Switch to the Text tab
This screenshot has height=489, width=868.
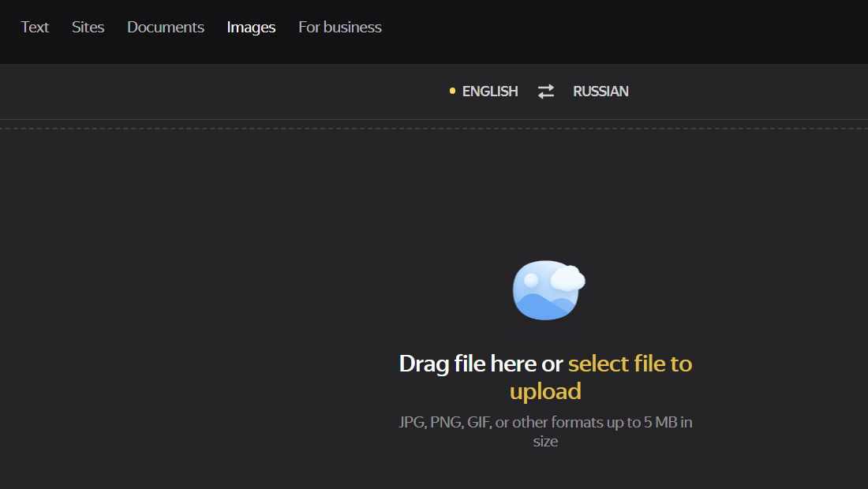pos(35,27)
